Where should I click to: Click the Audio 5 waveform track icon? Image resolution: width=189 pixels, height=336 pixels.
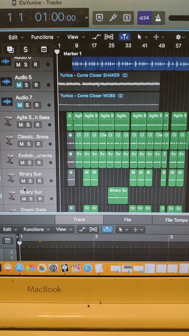7,81
